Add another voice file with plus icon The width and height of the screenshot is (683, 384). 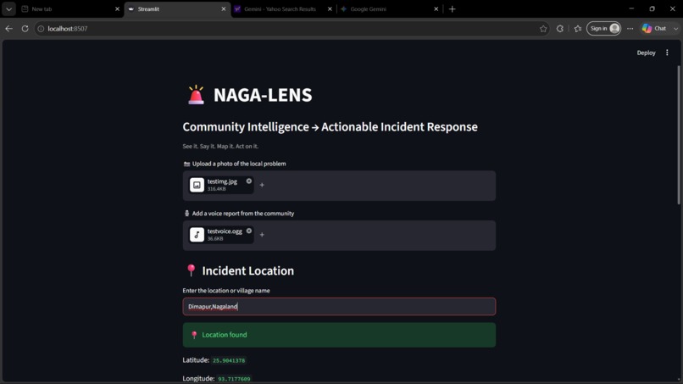262,235
